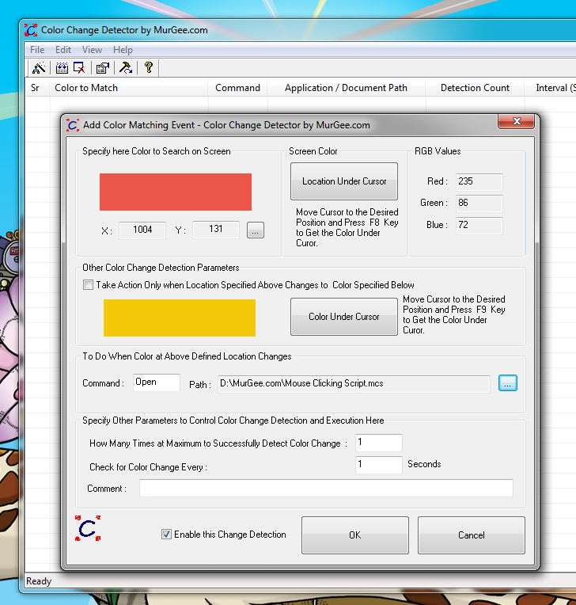Image resolution: width=576 pixels, height=605 pixels.
Task: Click the properties toolbar icon
Action: point(103,68)
